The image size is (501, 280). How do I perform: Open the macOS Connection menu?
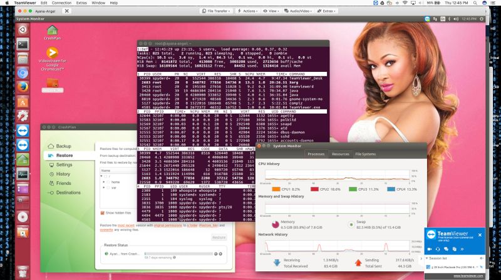pyautogui.click(x=61, y=3)
